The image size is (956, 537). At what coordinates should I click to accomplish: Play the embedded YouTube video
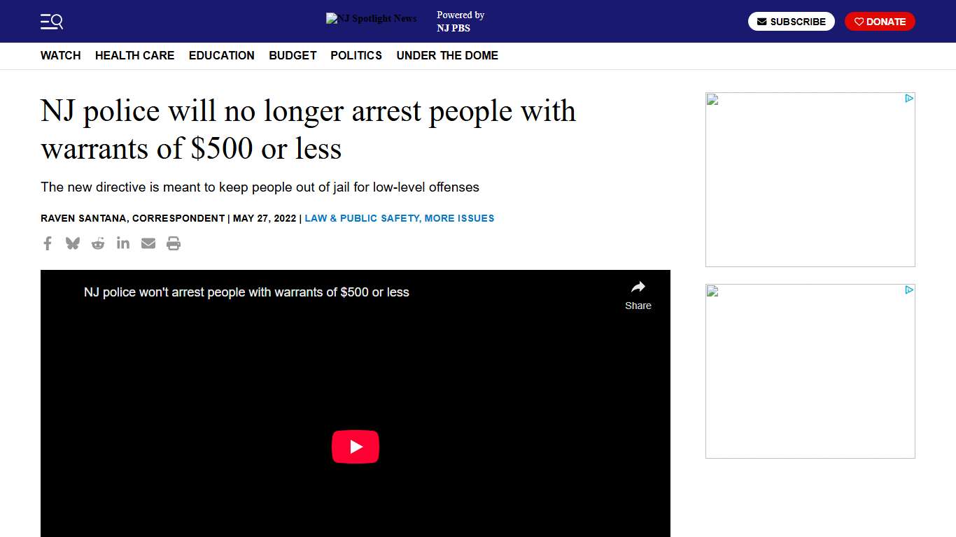click(356, 446)
